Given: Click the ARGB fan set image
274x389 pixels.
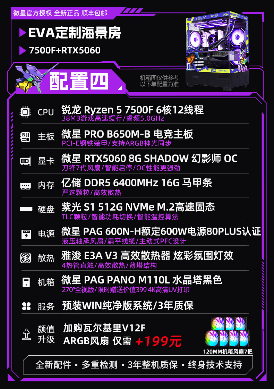Looking at the screenshot, I should coord(228,332).
